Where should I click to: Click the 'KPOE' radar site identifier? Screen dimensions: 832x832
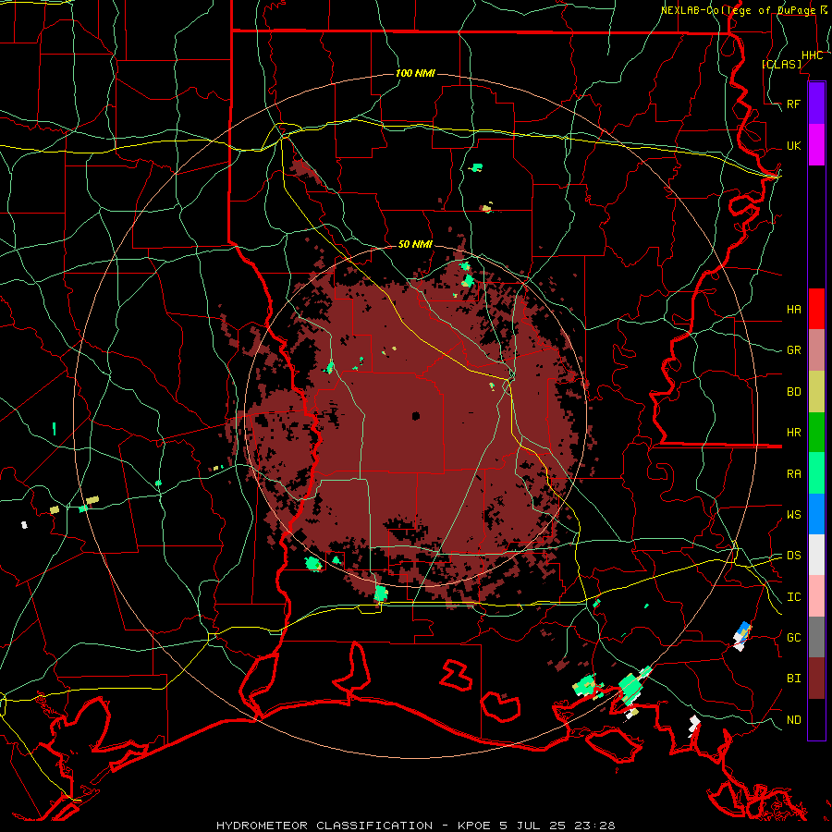[474, 826]
